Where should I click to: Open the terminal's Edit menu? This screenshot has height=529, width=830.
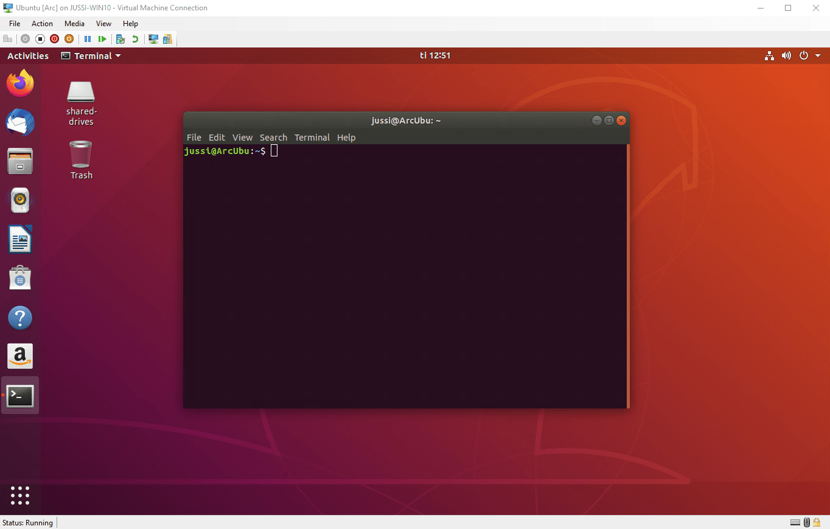click(x=217, y=138)
